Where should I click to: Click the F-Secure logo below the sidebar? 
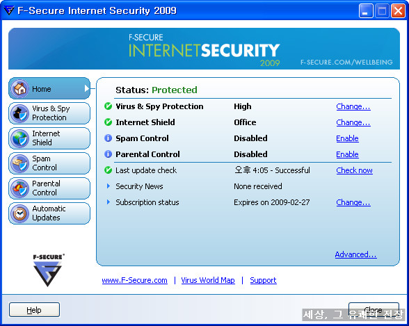(x=48, y=270)
